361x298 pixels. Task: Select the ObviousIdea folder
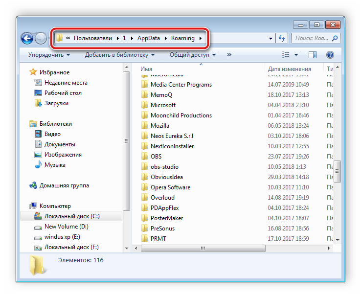tap(167, 177)
